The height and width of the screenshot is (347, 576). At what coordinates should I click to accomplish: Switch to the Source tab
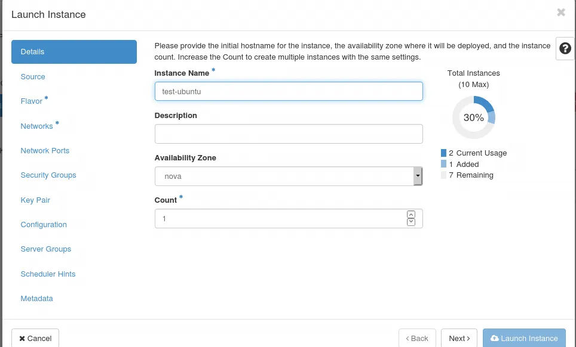33,77
